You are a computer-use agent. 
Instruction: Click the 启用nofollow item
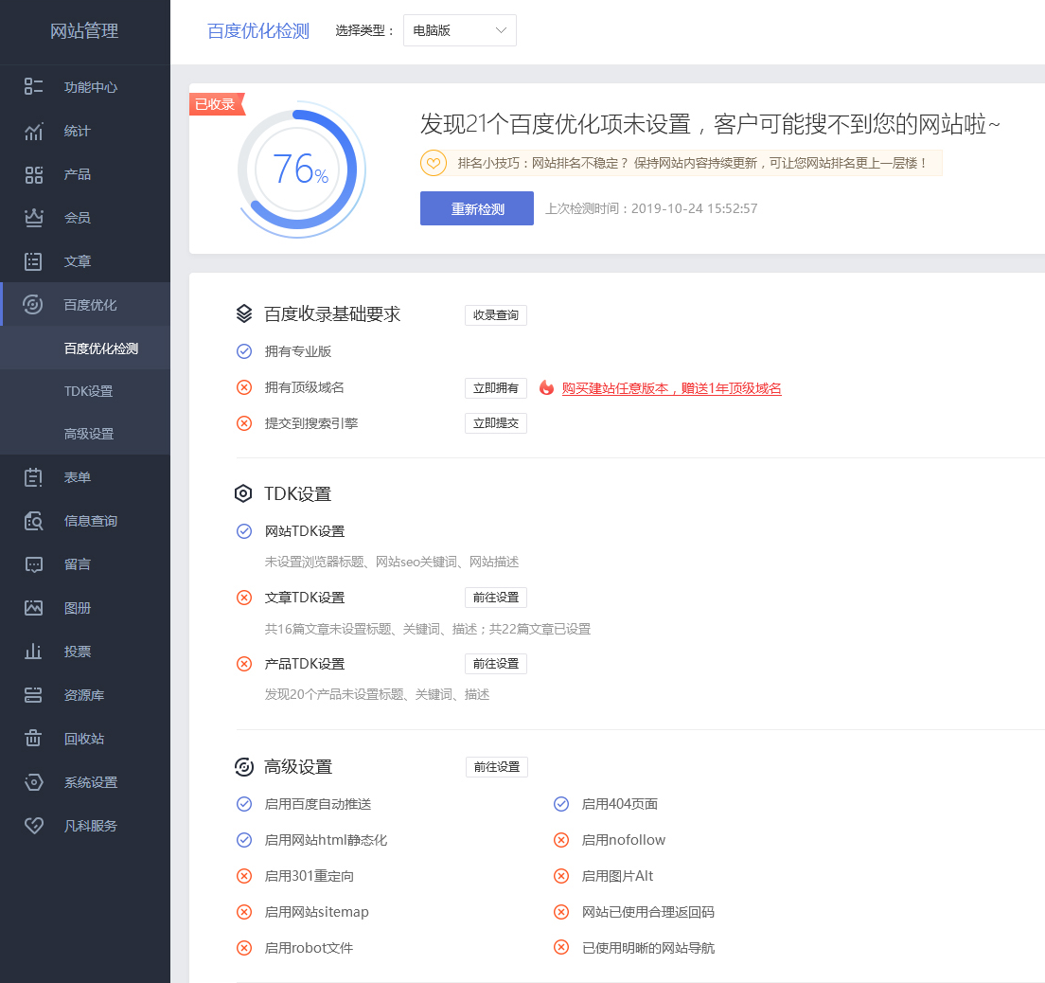[x=624, y=840]
